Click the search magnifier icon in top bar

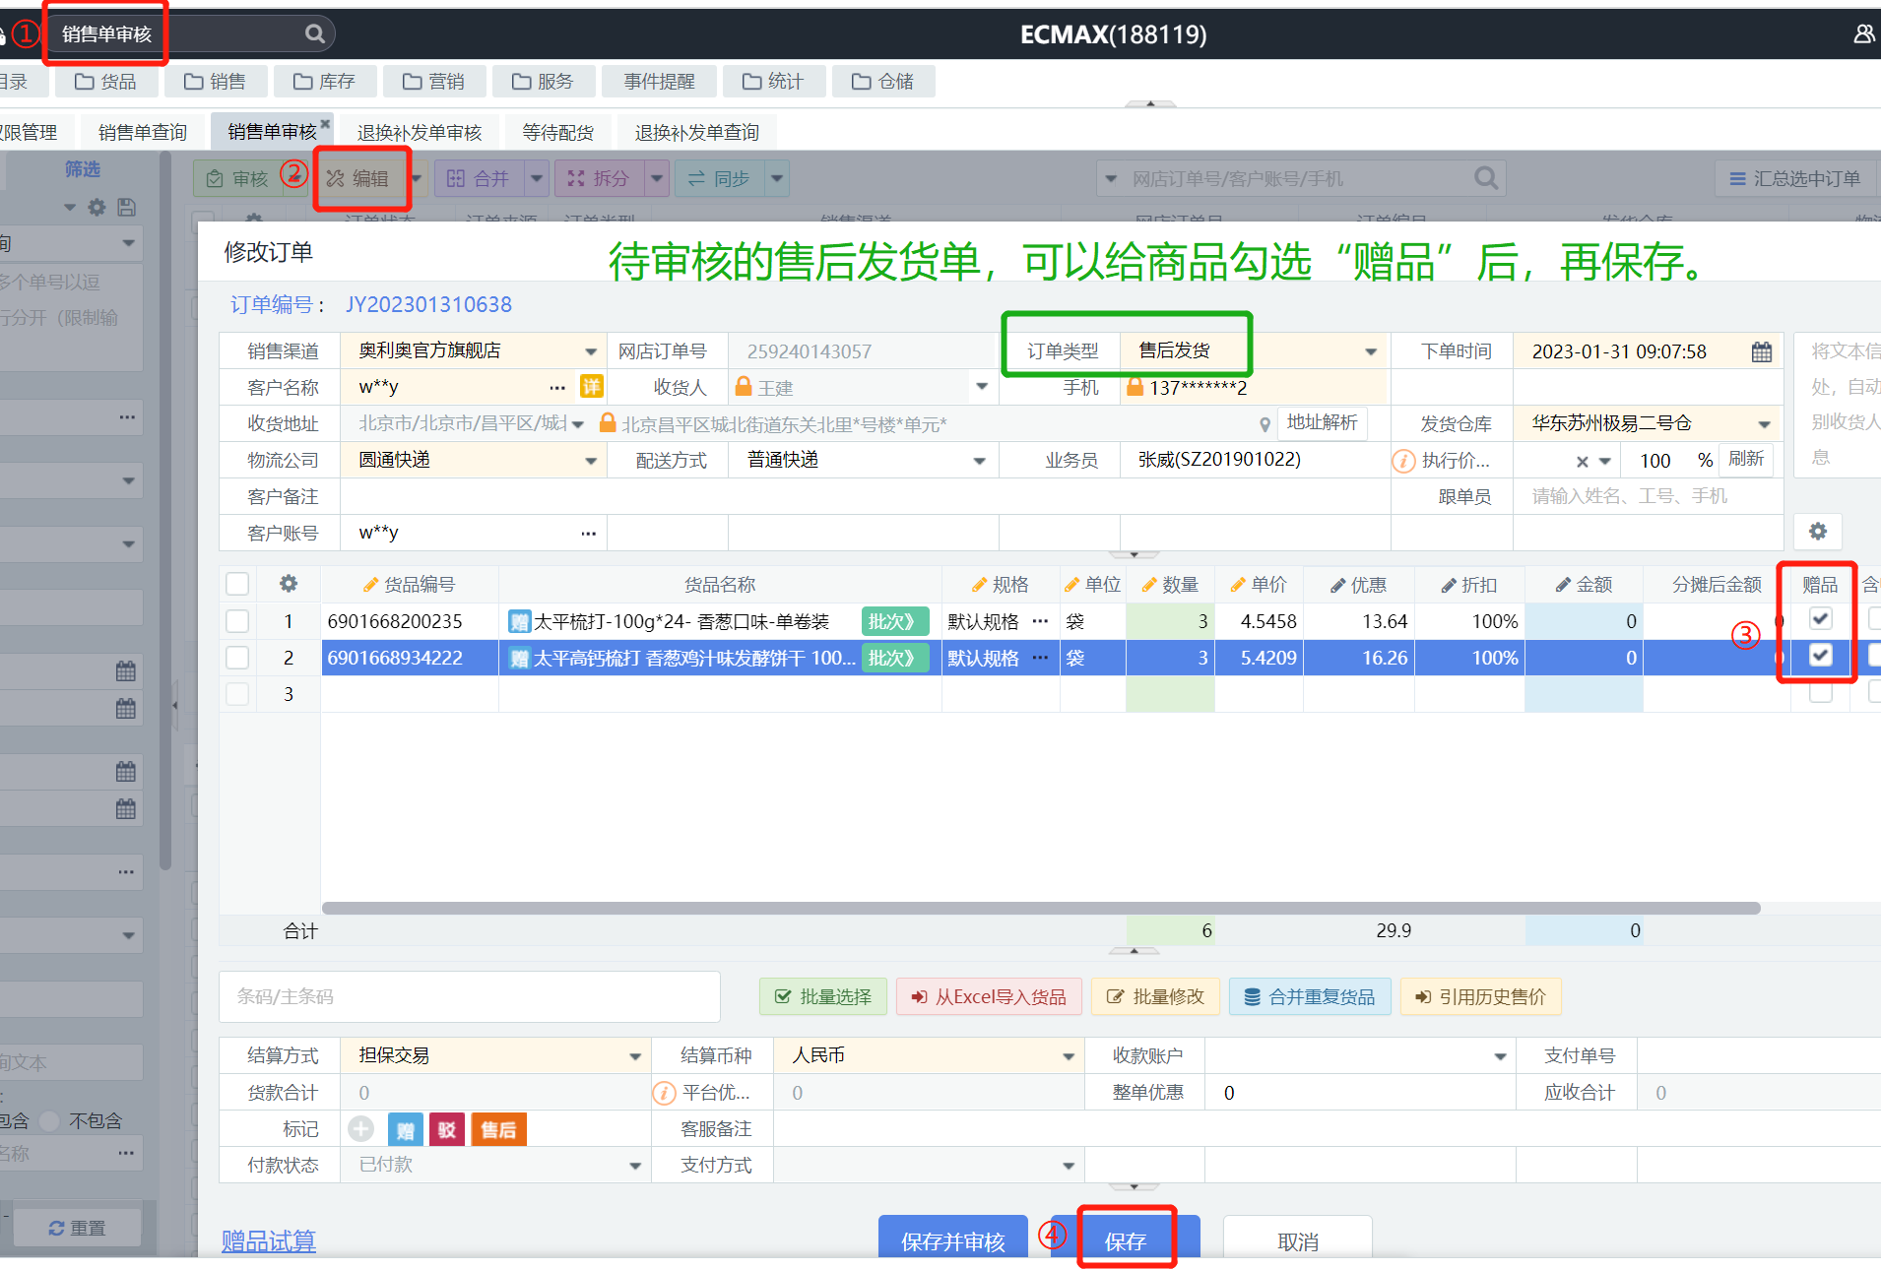[x=314, y=34]
